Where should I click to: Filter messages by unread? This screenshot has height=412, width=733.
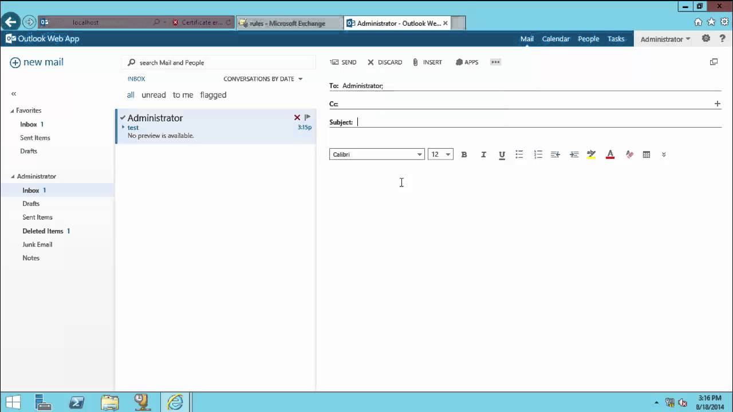153,95
